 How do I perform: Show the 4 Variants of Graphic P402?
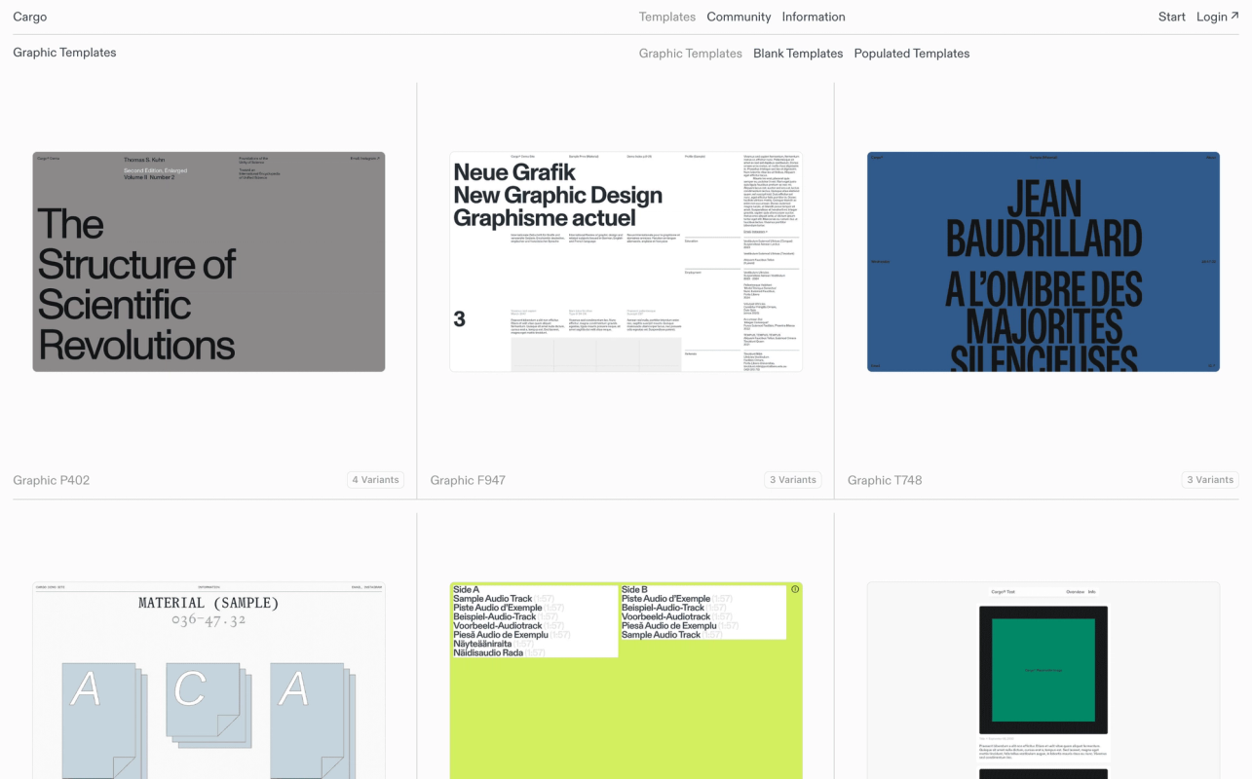click(375, 480)
